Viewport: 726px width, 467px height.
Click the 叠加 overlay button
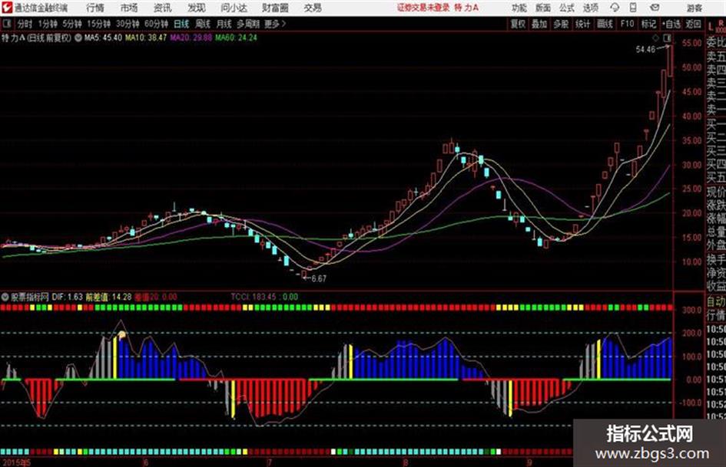(x=539, y=24)
